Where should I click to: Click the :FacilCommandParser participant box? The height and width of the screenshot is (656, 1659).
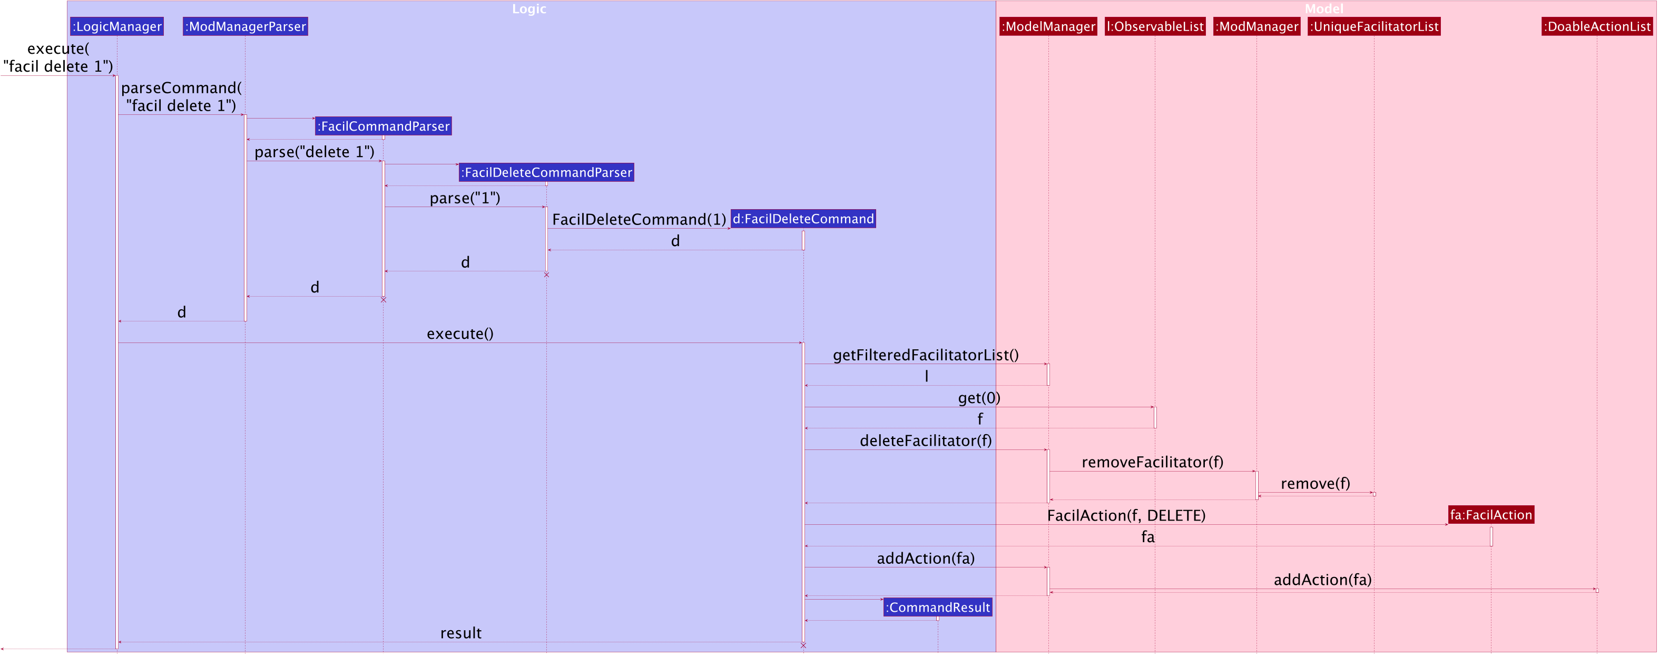pyautogui.click(x=383, y=126)
